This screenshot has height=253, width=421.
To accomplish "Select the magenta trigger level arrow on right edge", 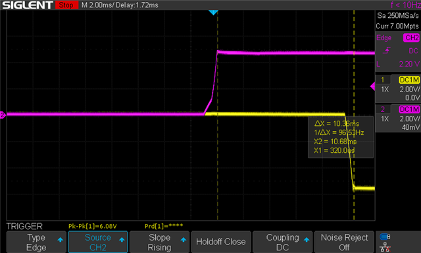I will coord(372,86).
